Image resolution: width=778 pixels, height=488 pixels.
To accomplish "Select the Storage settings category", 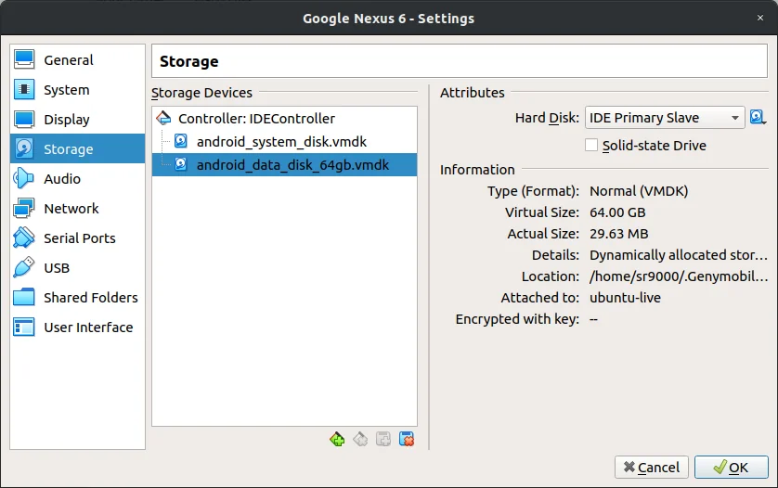I will coord(77,148).
